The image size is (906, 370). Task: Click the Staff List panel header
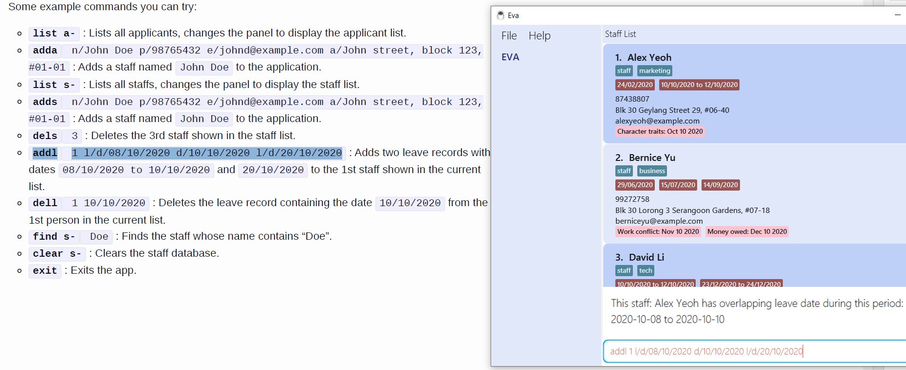pos(620,34)
